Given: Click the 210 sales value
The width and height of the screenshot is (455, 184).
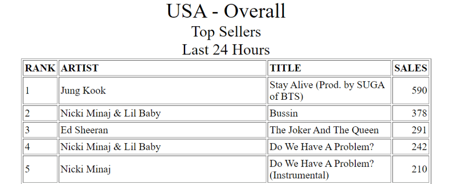Looking at the screenshot, I should [419, 169].
